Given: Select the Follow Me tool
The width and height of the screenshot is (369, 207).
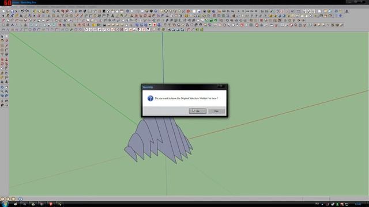Looking at the screenshot, I should pos(6,64).
